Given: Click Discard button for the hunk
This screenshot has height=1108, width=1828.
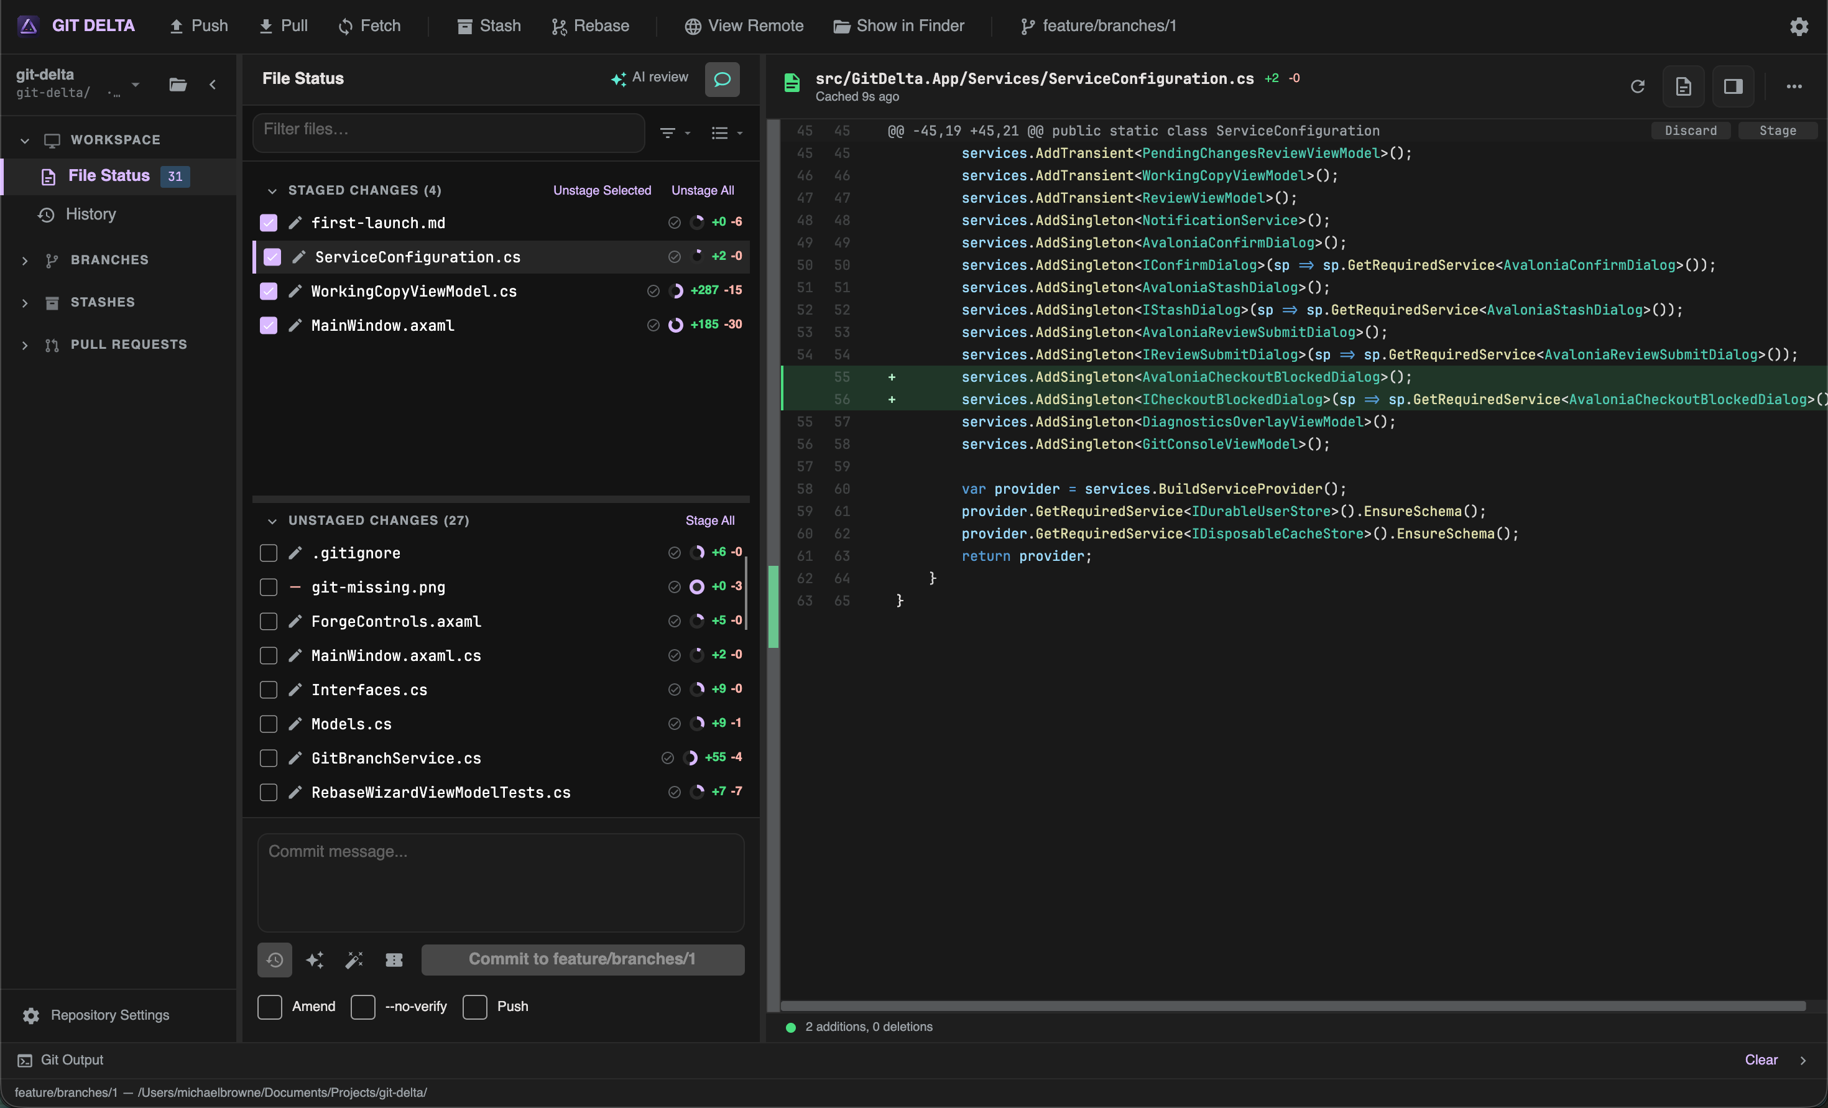Looking at the screenshot, I should (x=1690, y=131).
